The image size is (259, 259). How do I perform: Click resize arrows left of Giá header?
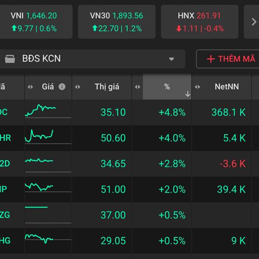[x=30, y=87]
